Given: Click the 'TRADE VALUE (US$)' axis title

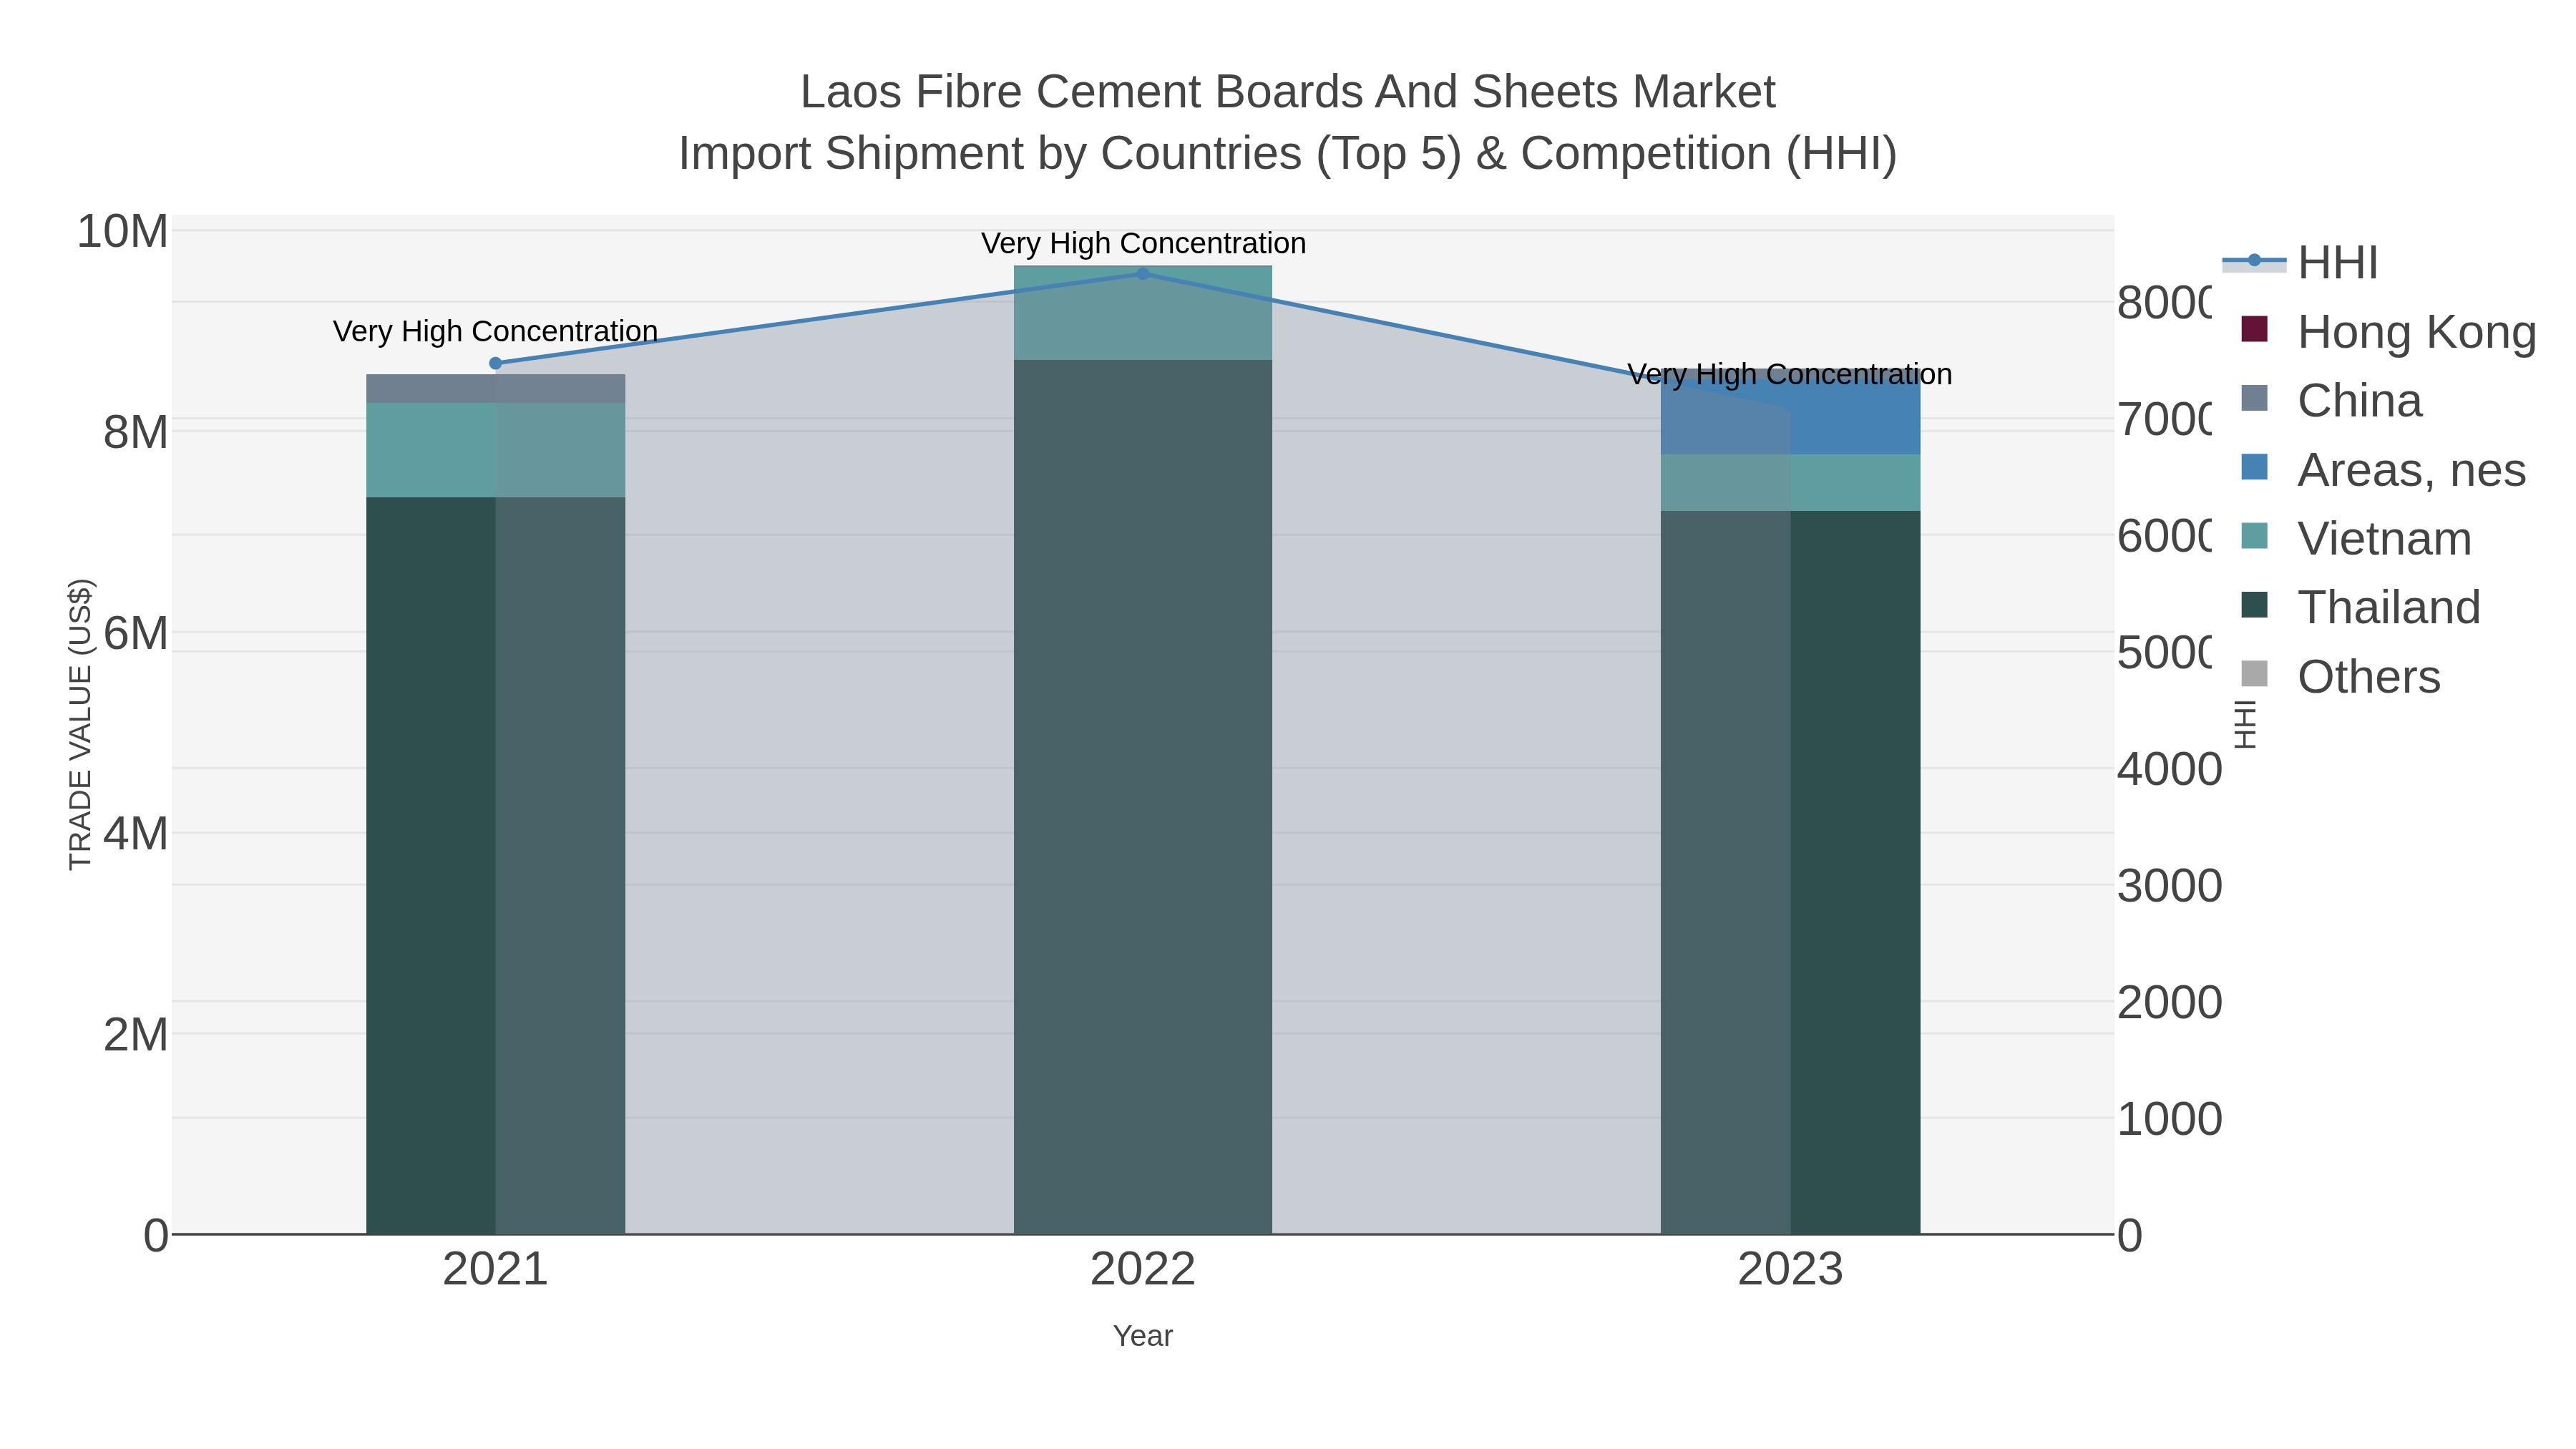Looking at the screenshot, I should click(80, 724).
